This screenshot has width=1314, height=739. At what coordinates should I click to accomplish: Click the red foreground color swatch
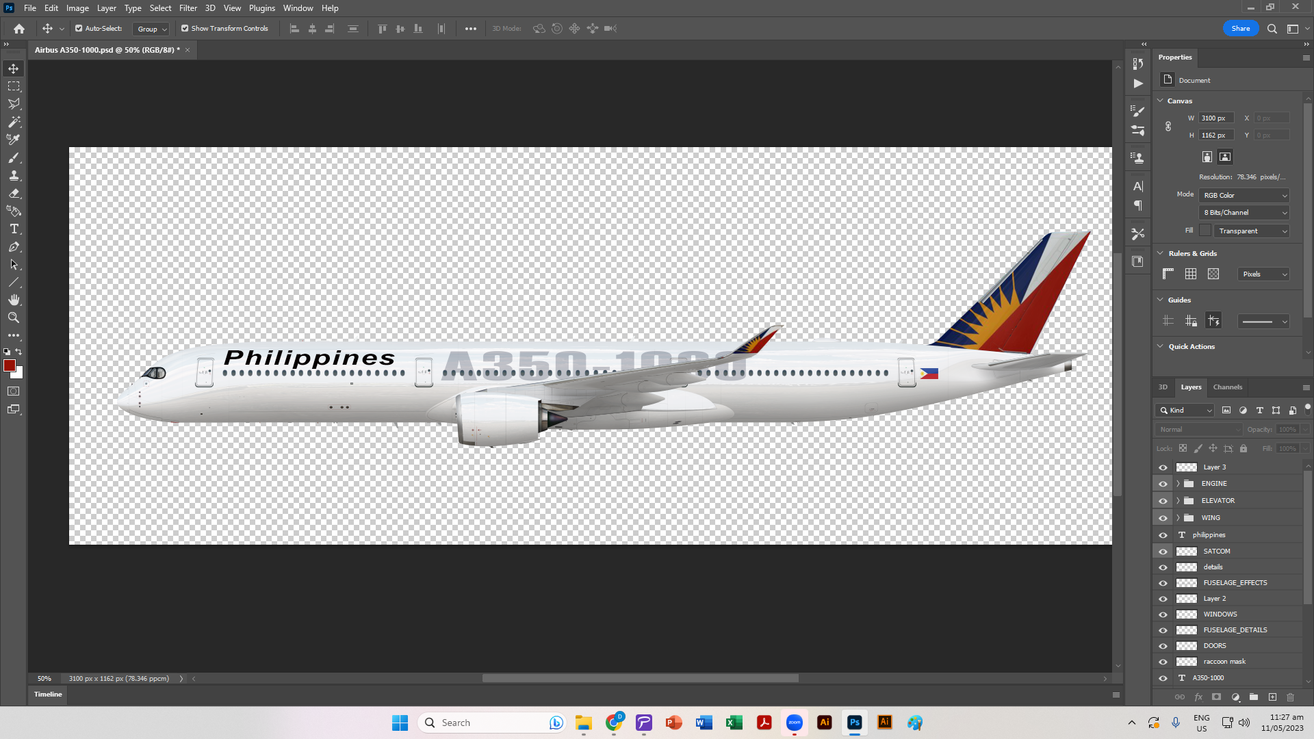pyautogui.click(x=10, y=366)
